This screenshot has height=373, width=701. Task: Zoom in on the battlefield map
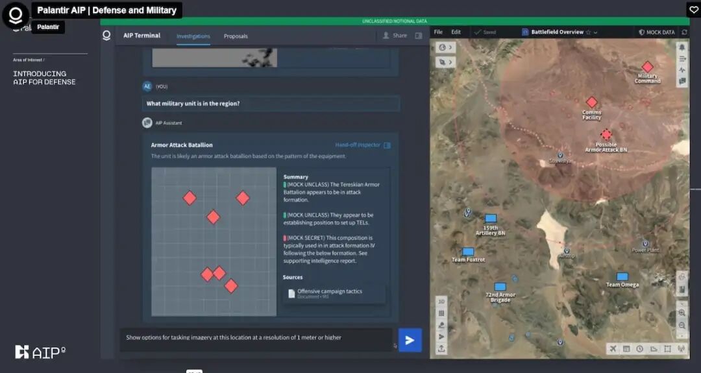682,313
